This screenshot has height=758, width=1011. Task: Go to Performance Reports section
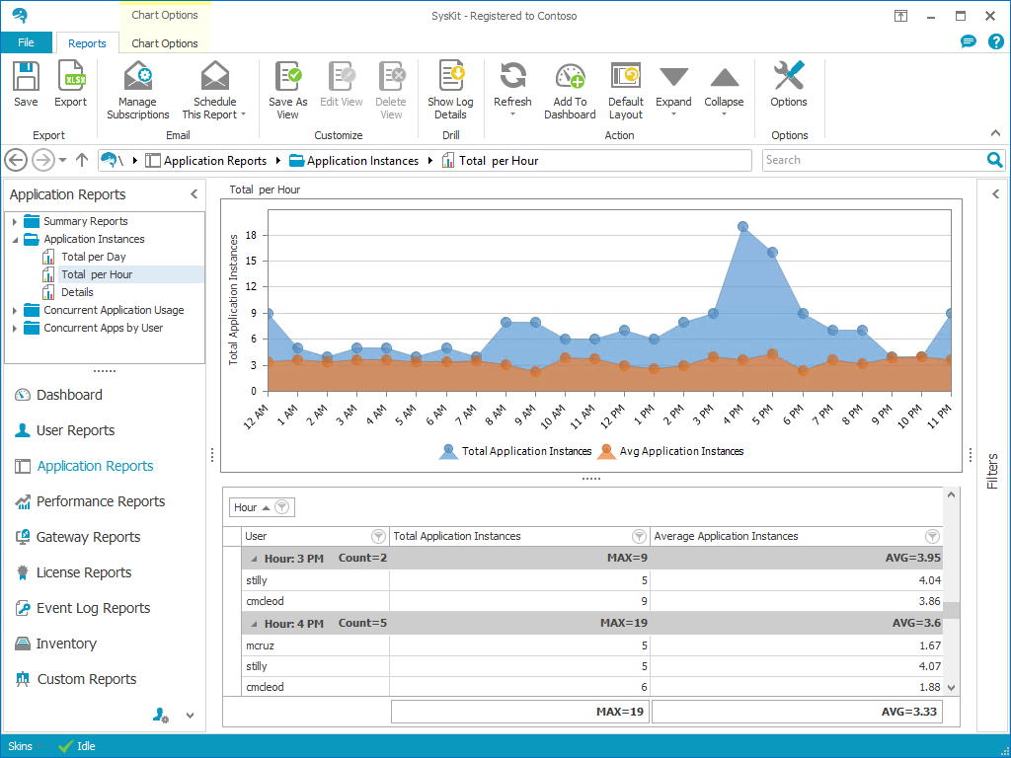(x=101, y=501)
